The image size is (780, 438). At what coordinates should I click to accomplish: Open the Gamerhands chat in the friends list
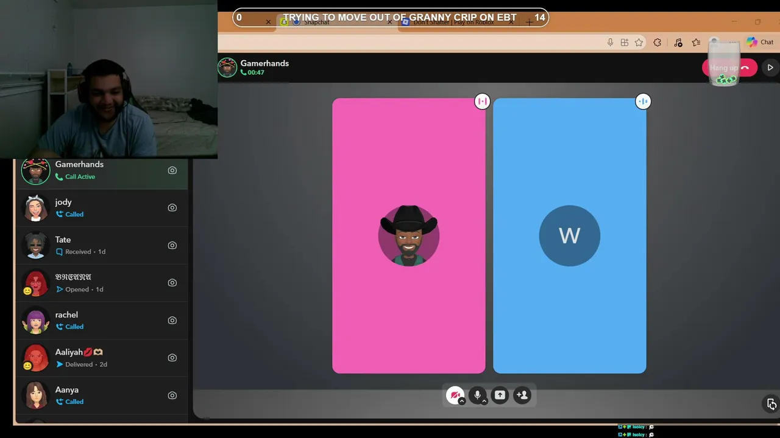(x=101, y=170)
